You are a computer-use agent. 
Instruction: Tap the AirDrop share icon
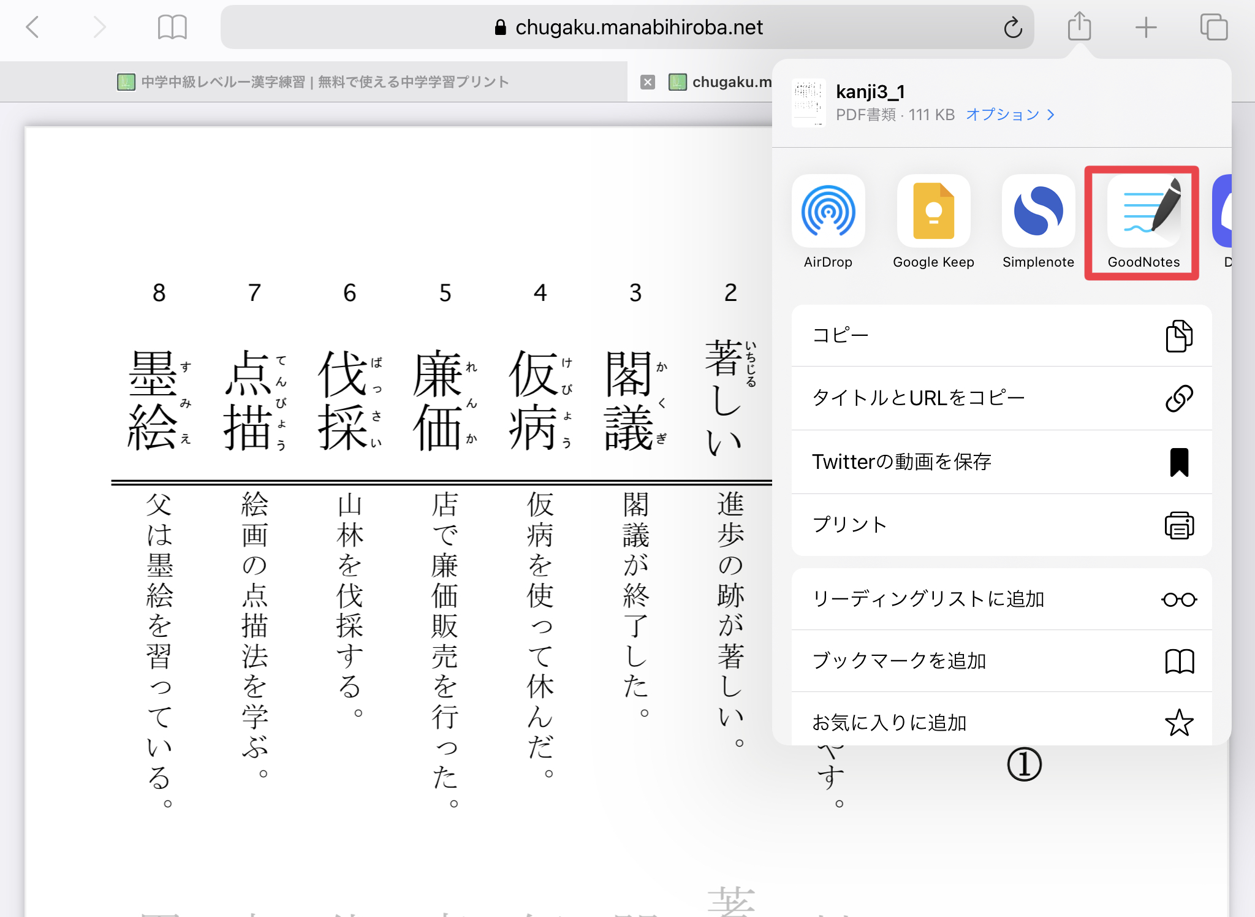[828, 212]
